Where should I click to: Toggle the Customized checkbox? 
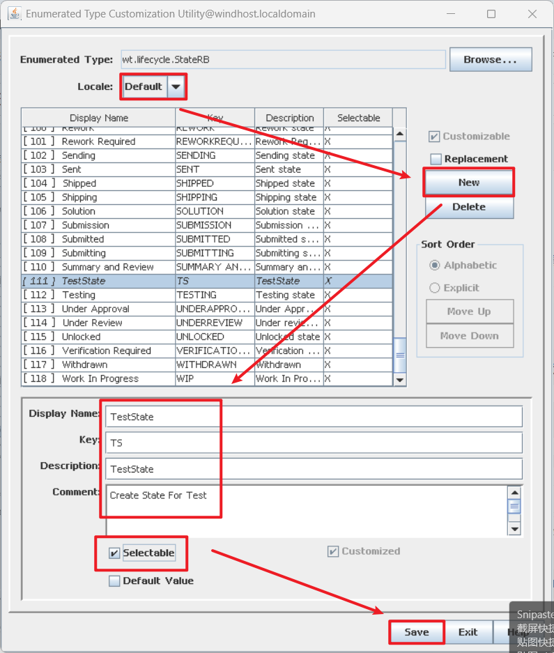(x=333, y=551)
